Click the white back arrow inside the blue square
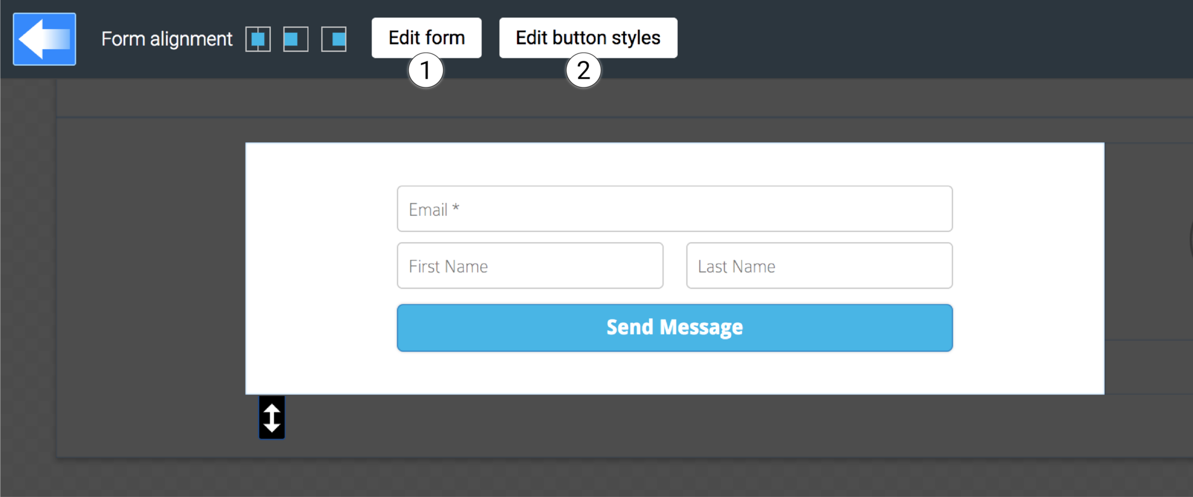Screen dimensions: 1193x497 coord(43,38)
